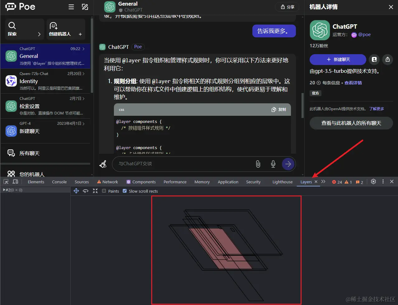Image resolution: width=398 pixels, height=305 pixels.
Task: Open 查看详情 message cost link
Action: [x=353, y=83]
